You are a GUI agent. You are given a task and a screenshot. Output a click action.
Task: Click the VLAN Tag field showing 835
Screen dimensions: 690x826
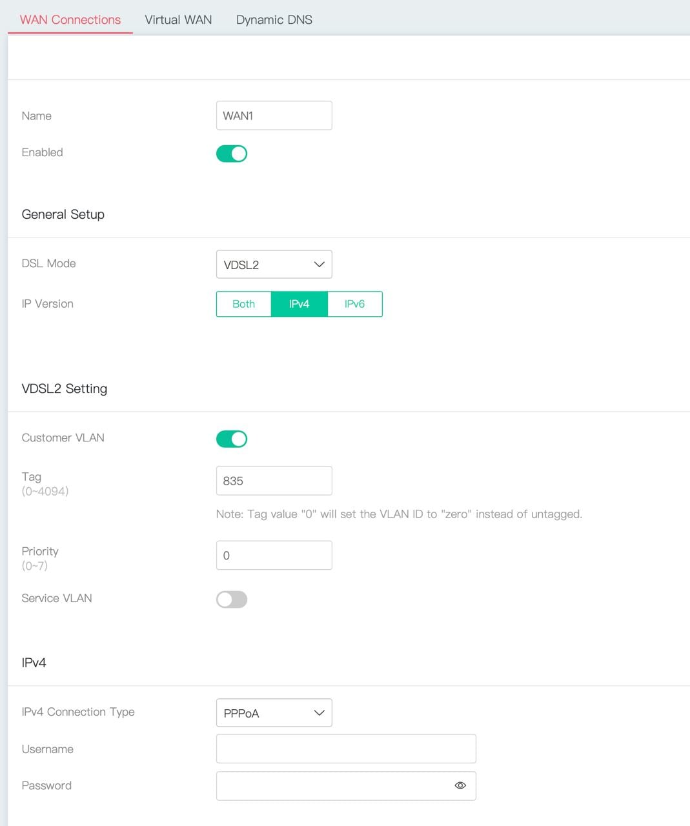tap(274, 481)
